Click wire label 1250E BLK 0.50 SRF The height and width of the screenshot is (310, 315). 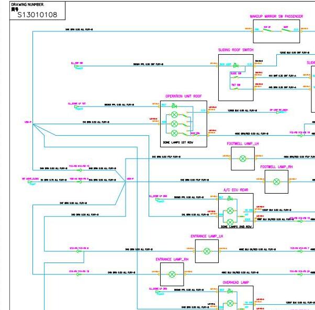click(295, 53)
